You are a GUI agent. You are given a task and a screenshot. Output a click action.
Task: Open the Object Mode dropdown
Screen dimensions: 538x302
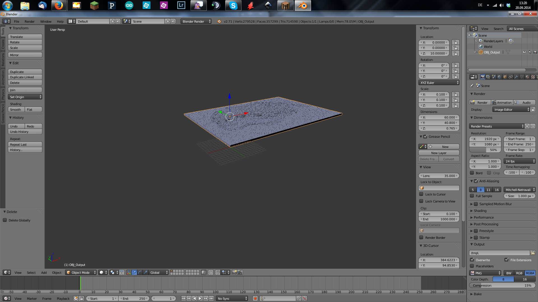pyautogui.click(x=81, y=272)
